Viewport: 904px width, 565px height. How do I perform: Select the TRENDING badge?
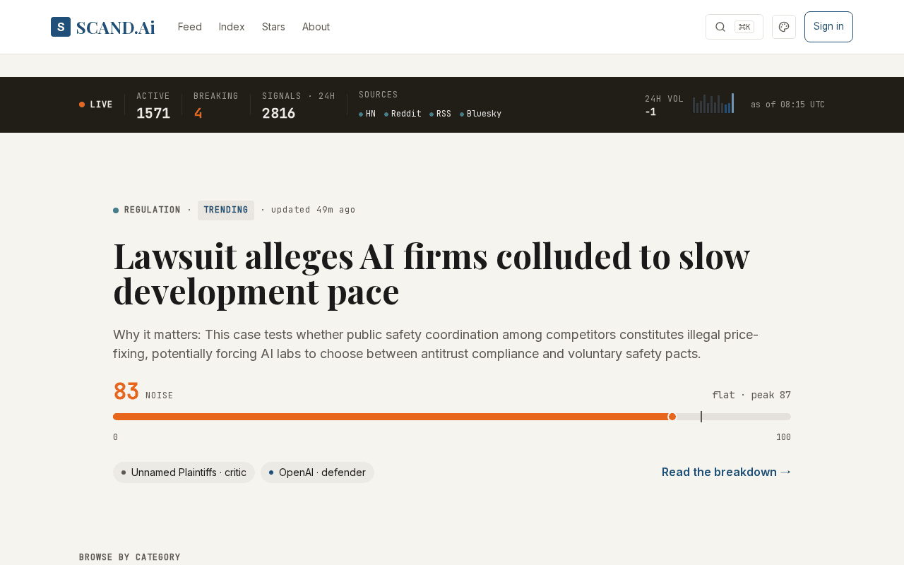pyautogui.click(x=226, y=210)
